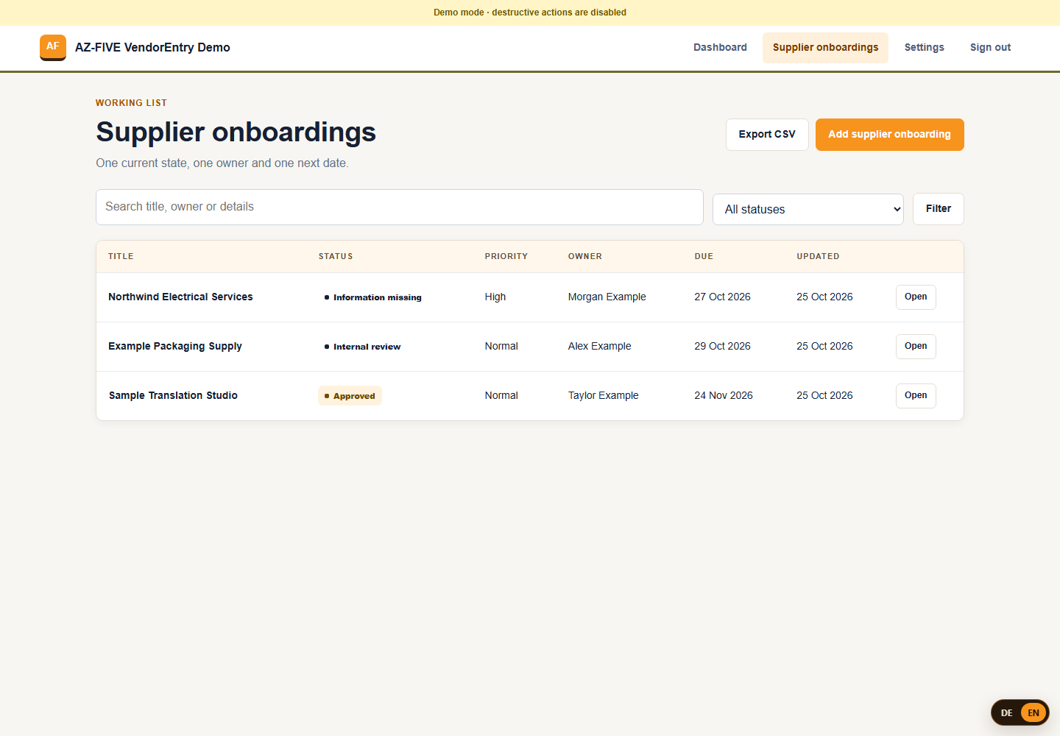Apply the Filter button

point(938,209)
